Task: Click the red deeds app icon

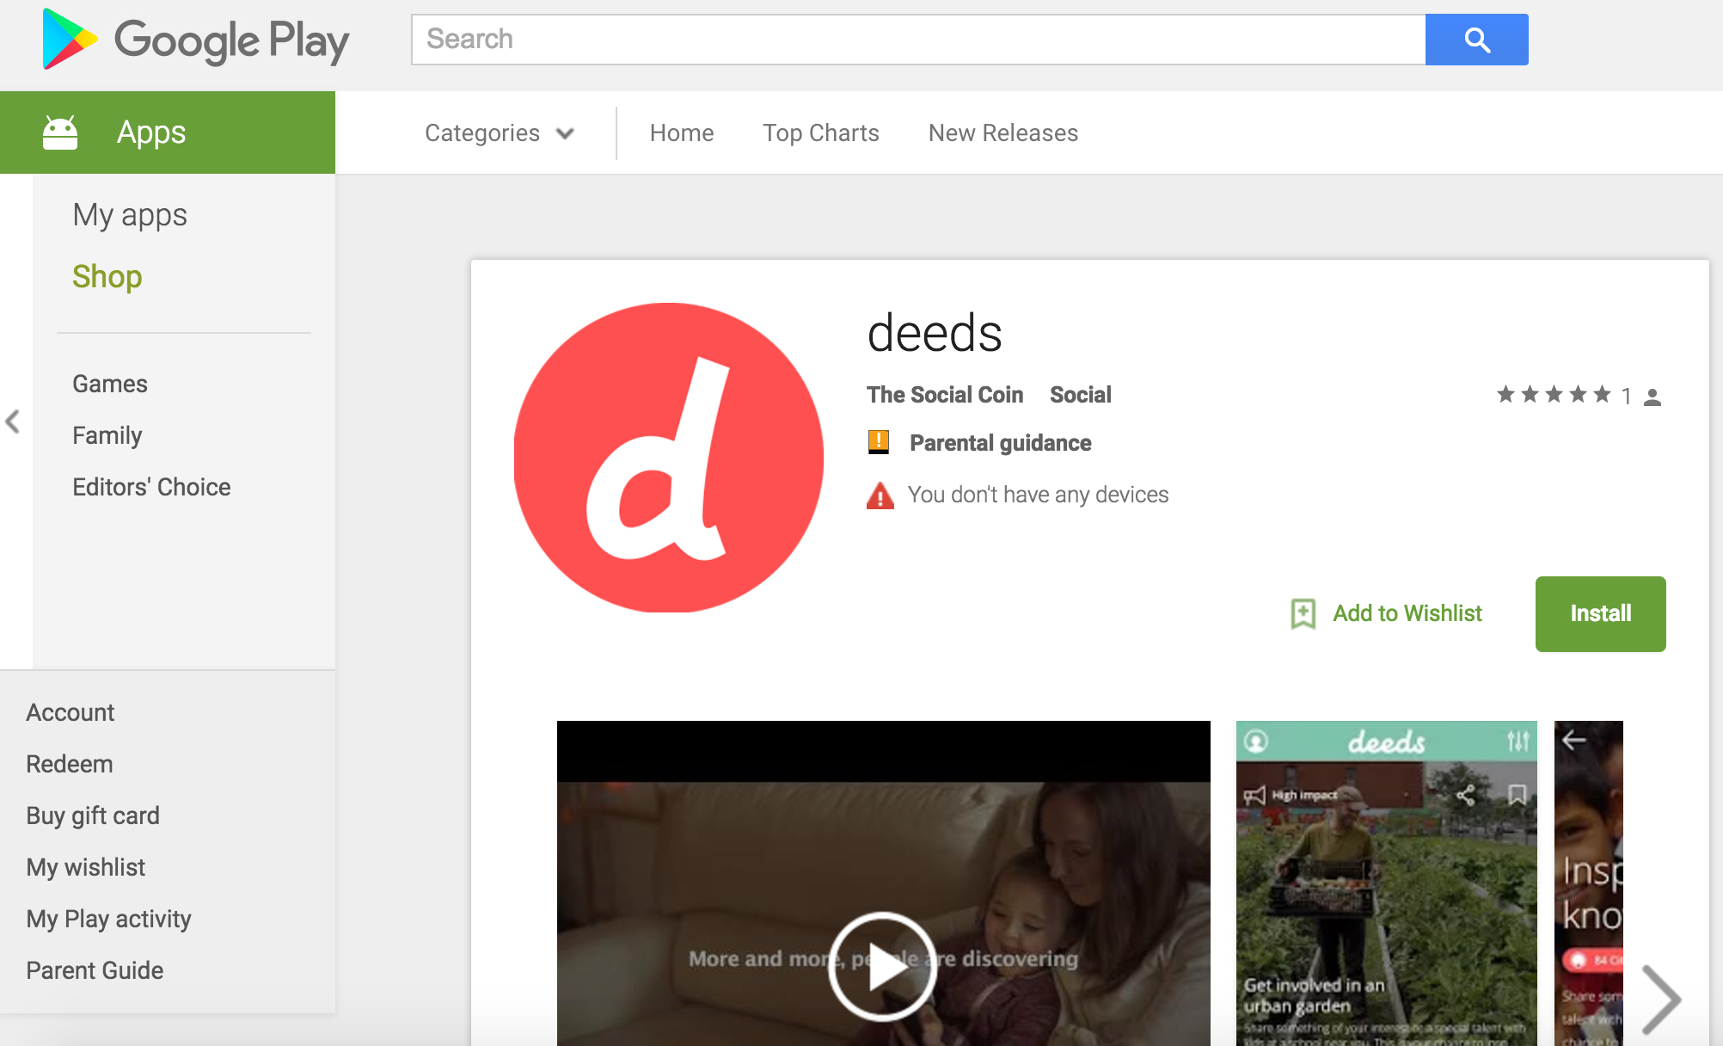Action: click(x=668, y=457)
